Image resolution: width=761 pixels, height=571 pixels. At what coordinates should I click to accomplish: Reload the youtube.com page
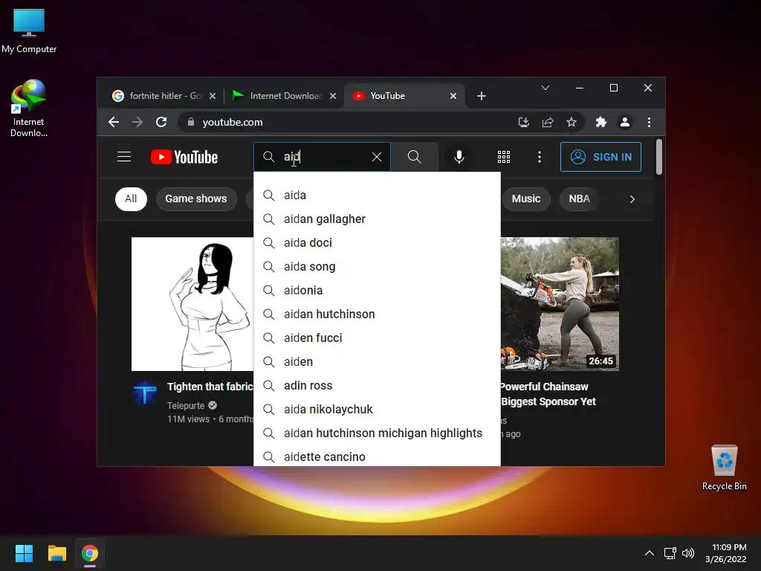(161, 122)
